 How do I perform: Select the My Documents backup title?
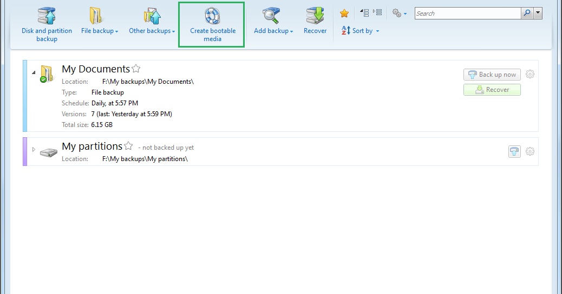96,69
